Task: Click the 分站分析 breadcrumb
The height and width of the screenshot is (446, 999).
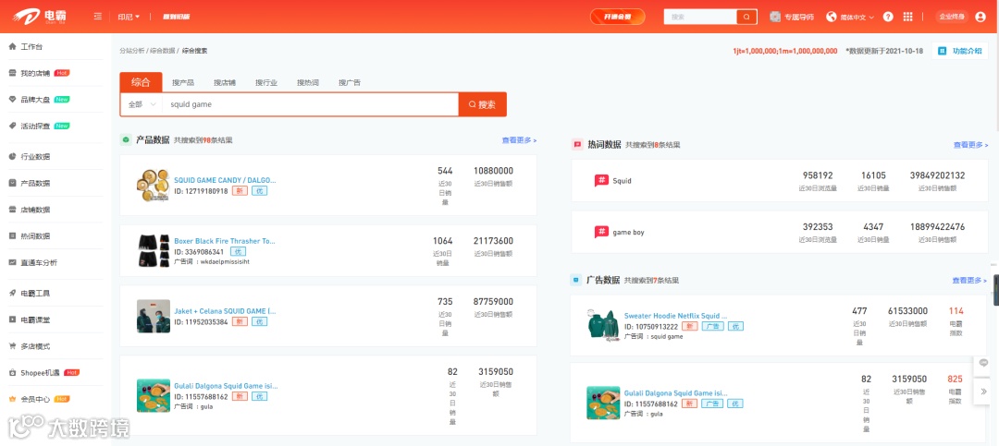Action: pyautogui.click(x=132, y=51)
